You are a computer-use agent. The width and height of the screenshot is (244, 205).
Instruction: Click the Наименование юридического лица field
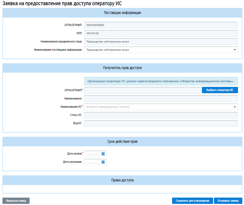coord(161,42)
